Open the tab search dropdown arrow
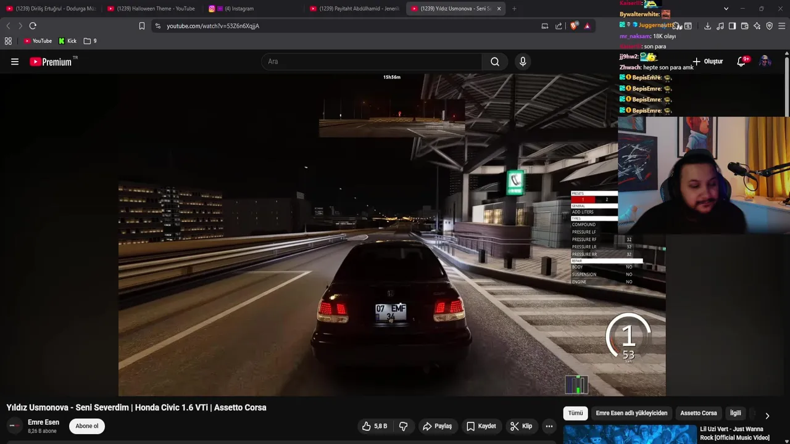The width and height of the screenshot is (790, 444). (726, 9)
